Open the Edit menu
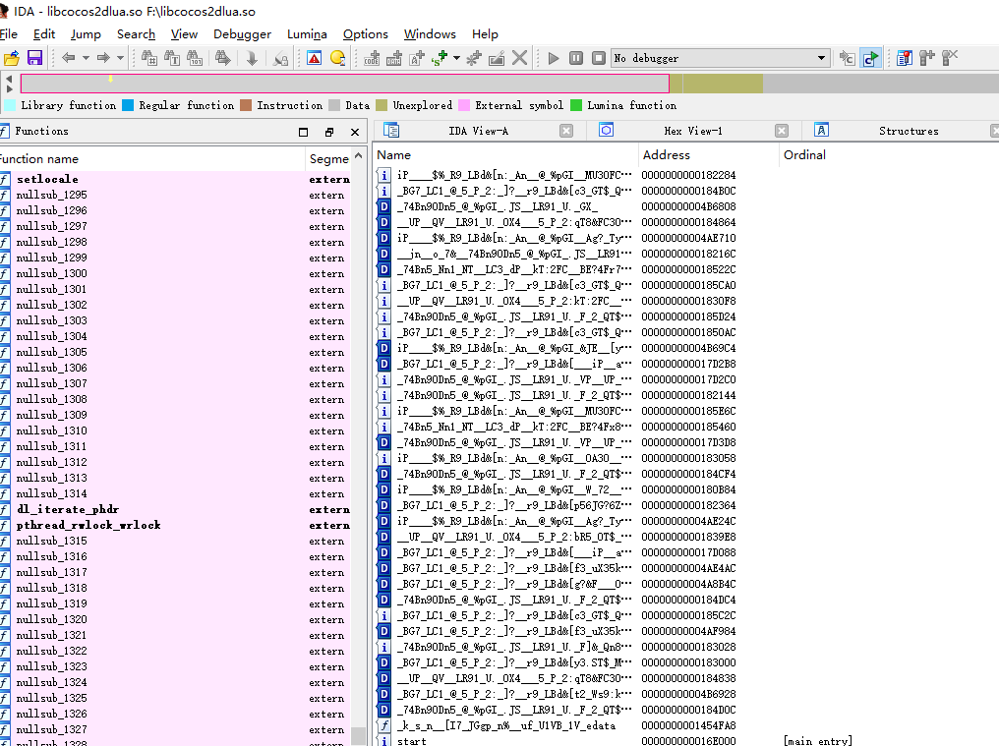This screenshot has height=746, width=999. pos(44,34)
